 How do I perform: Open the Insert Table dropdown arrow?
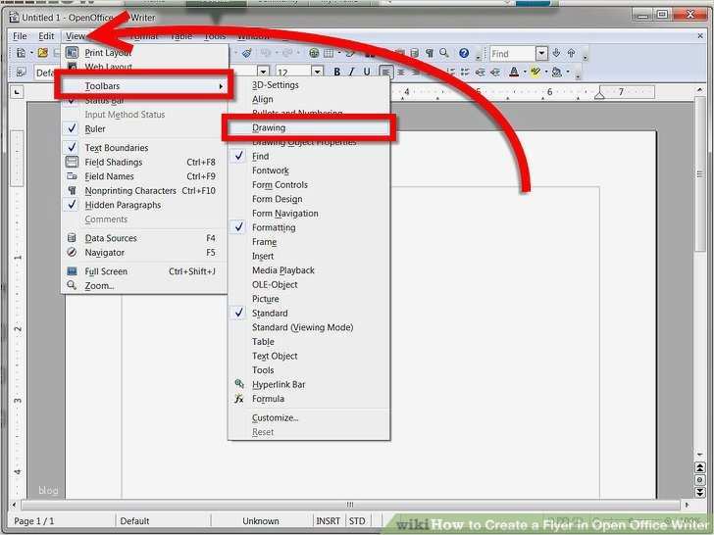coord(338,53)
